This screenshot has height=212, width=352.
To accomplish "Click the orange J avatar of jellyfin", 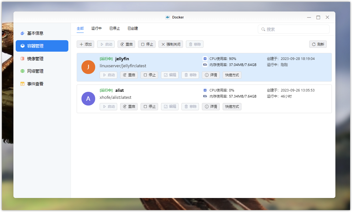I will click(x=88, y=67).
